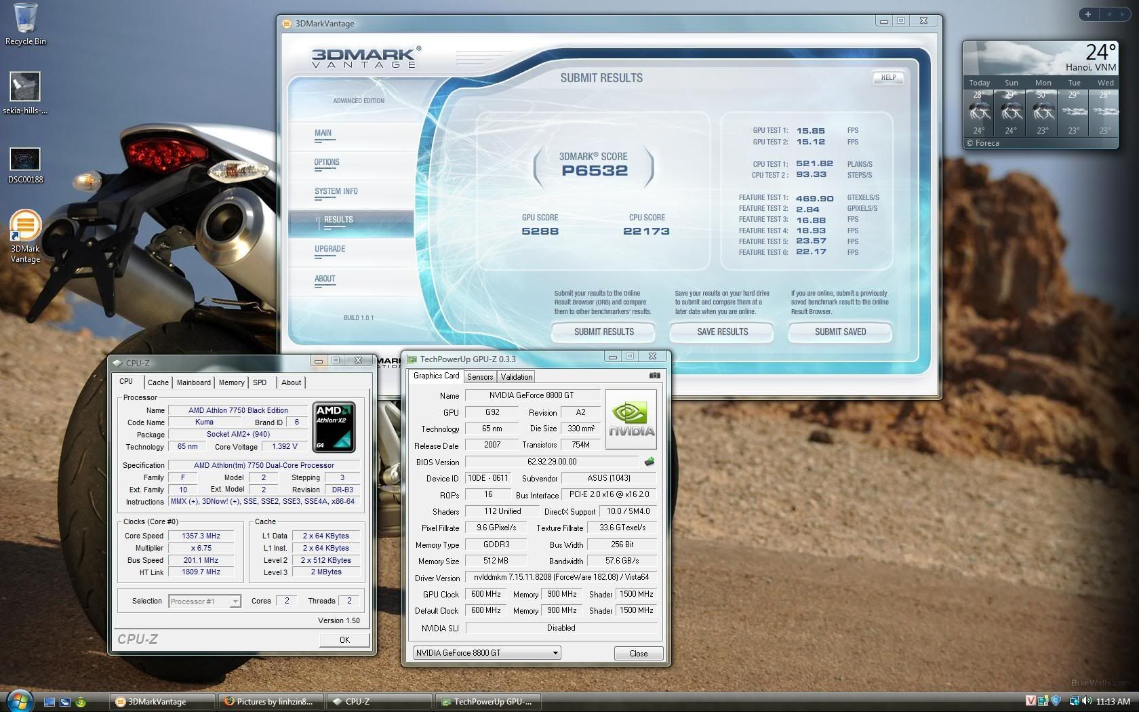Click the plus button to add sidebar gadgets
The width and height of the screenshot is (1139, 712).
click(1088, 14)
